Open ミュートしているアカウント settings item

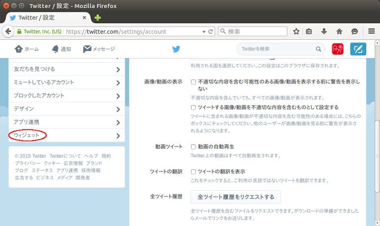point(66,83)
